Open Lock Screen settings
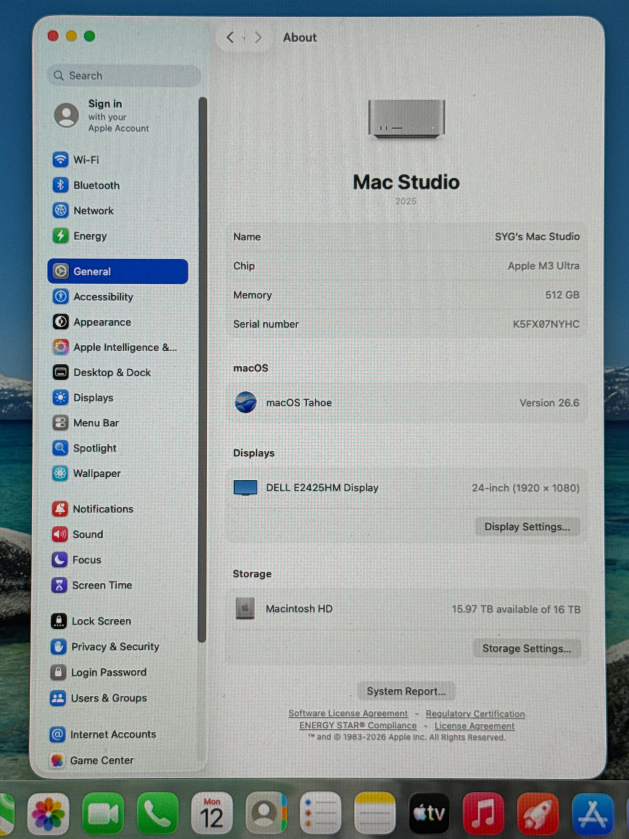The image size is (629, 839). [x=91, y=621]
